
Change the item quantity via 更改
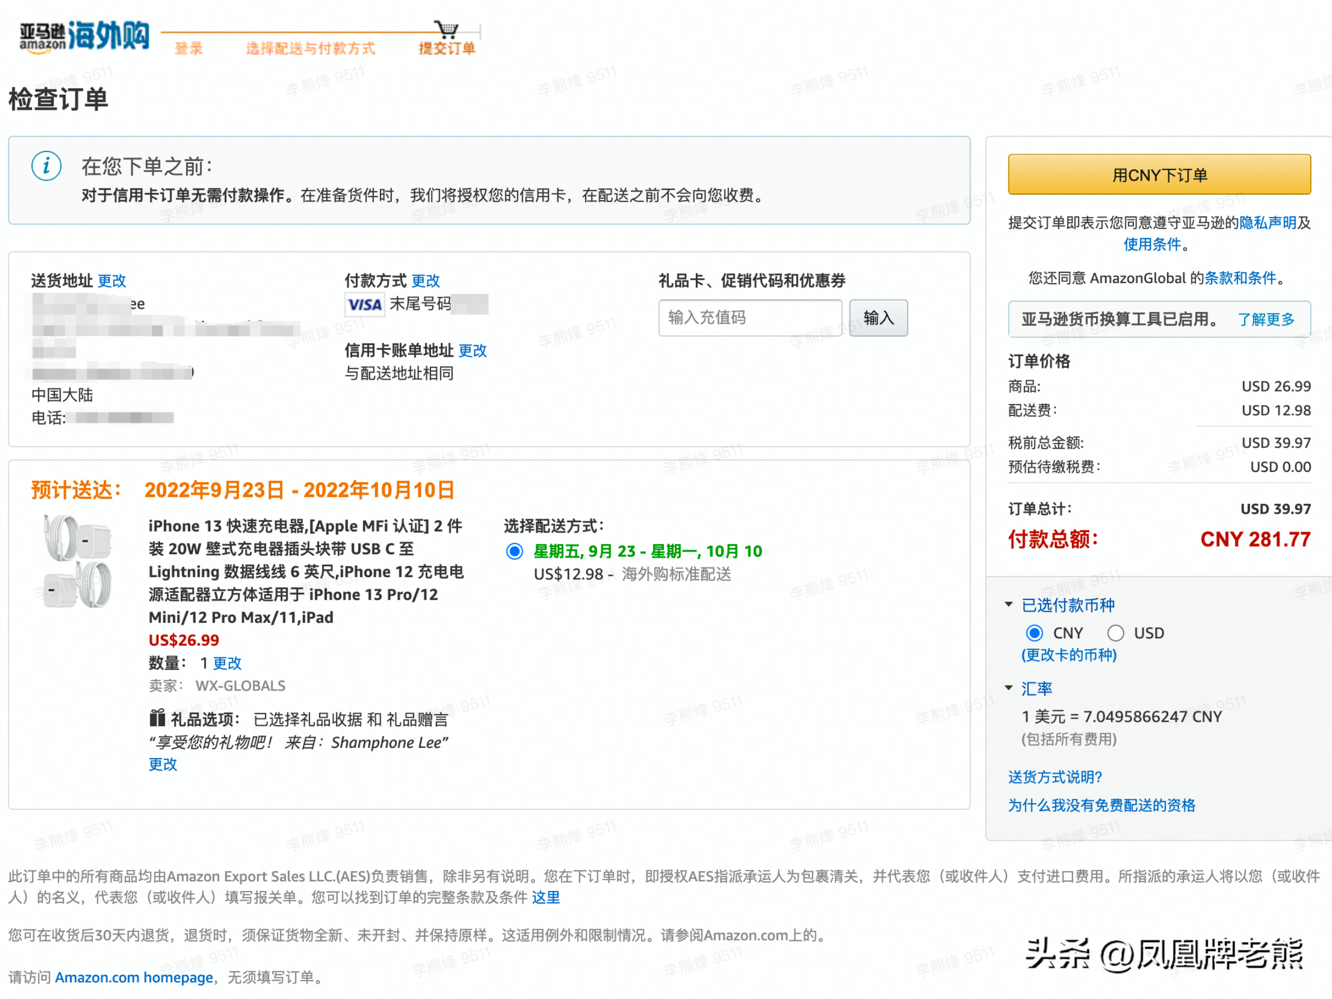click(227, 663)
